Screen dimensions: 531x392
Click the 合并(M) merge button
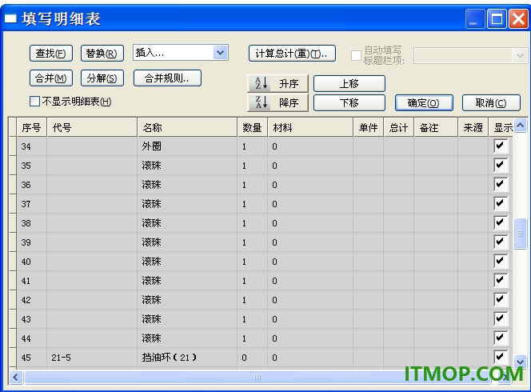pyautogui.click(x=51, y=78)
